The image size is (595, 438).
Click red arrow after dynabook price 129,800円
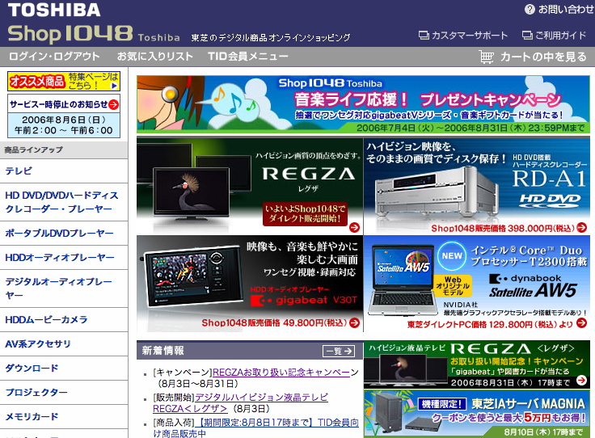[x=581, y=323]
